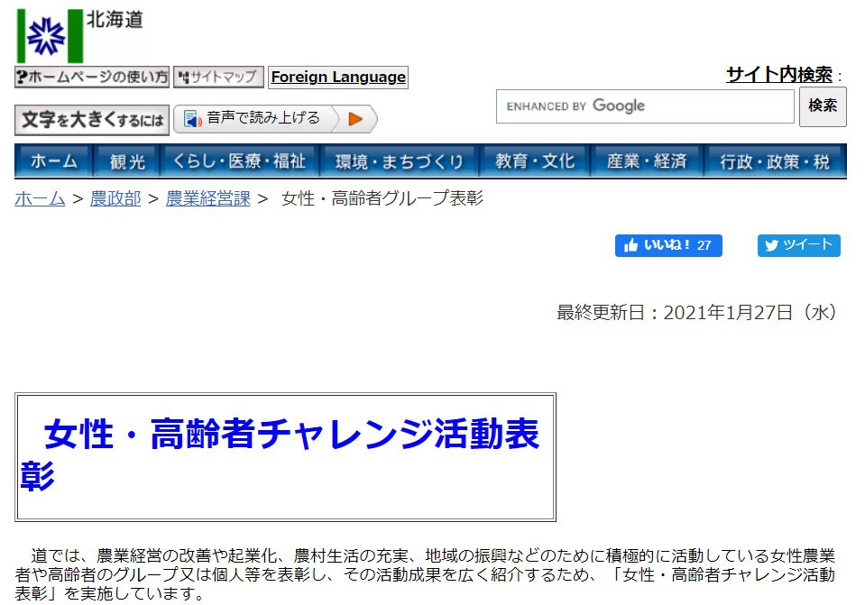The width and height of the screenshot is (865, 605).
Task: Open the ホームページの使い方 help button
Action: [92, 77]
